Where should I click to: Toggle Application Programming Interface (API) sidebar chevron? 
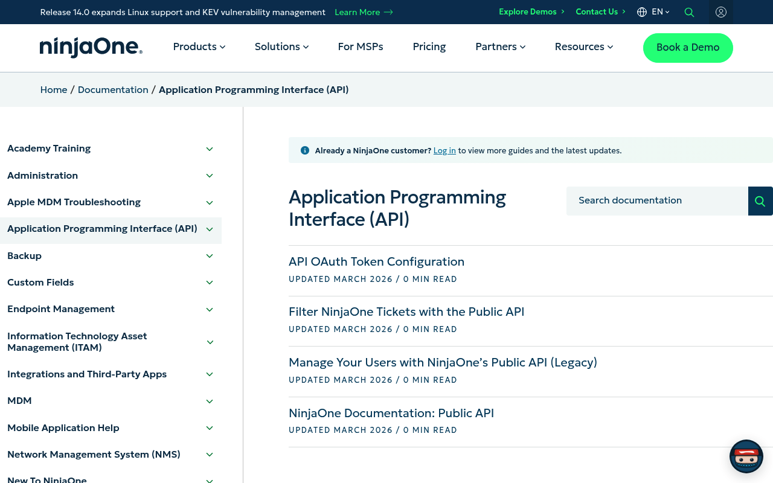tap(210, 229)
